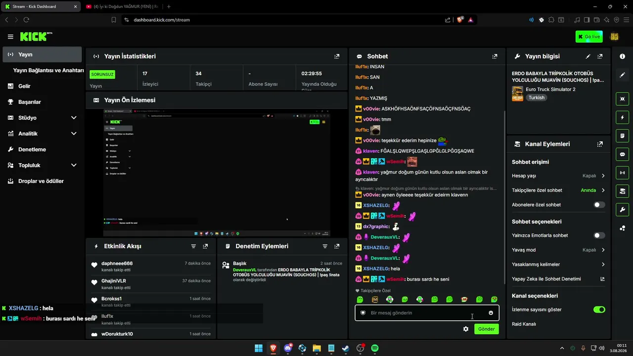Toggle Yalnızca Emotlarla sohbet switch
The image size is (633, 356).
[x=599, y=236]
